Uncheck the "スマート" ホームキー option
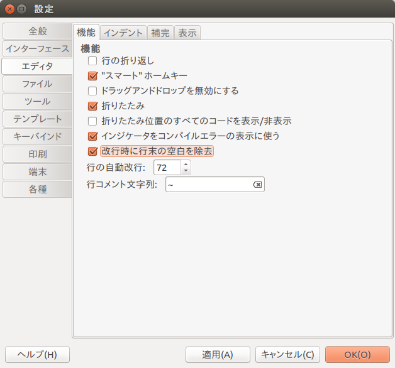 pyautogui.click(x=92, y=76)
